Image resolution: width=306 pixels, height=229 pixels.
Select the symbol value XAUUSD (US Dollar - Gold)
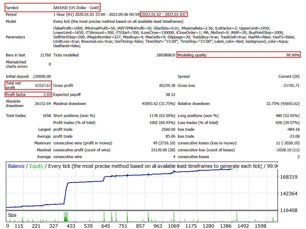click(x=76, y=8)
